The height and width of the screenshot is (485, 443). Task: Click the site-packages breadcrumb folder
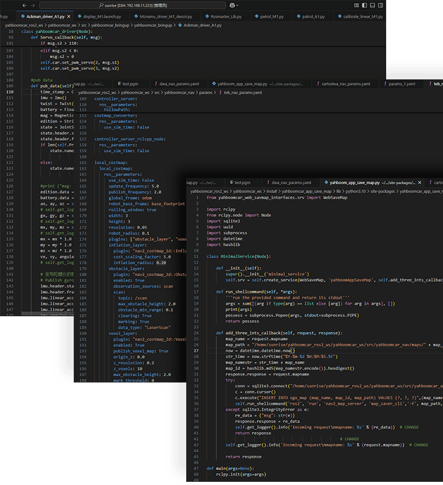pyautogui.click(x=382, y=190)
